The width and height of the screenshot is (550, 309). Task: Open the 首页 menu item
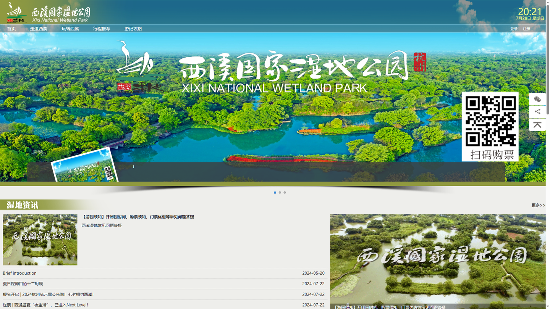(11, 29)
